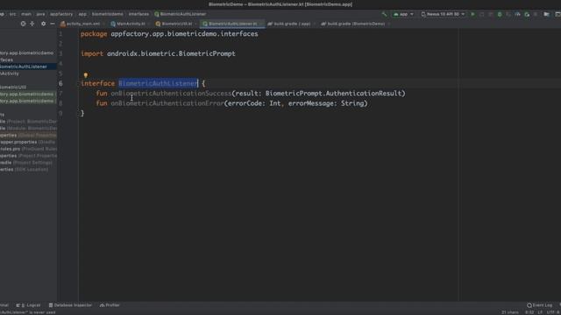Click the 'main' breadcrumb item

point(26,14)
